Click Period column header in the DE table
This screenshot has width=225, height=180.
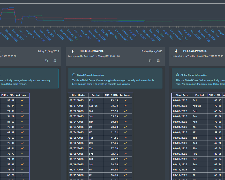click(x=96, y=95)
